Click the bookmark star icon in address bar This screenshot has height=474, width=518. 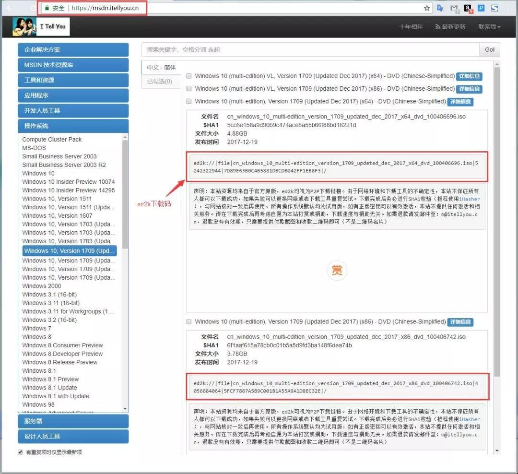[427, 8]
